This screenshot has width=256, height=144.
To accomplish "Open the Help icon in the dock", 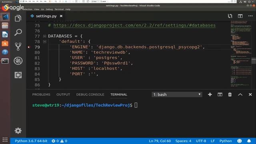I will (5, 52).
